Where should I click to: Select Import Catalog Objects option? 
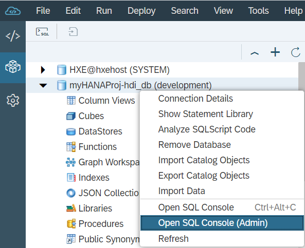[204, 160]
